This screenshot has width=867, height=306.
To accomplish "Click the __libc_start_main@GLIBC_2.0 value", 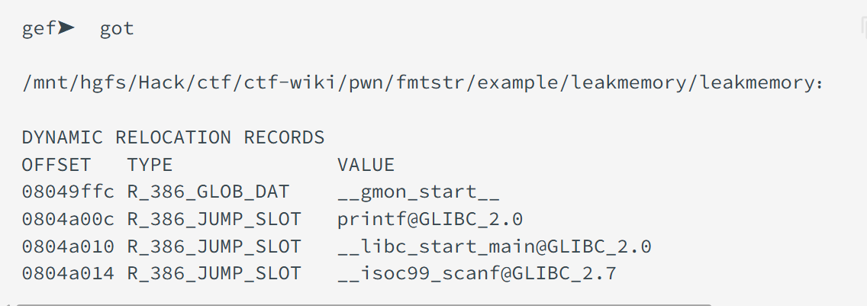I will tap(494, 246).
